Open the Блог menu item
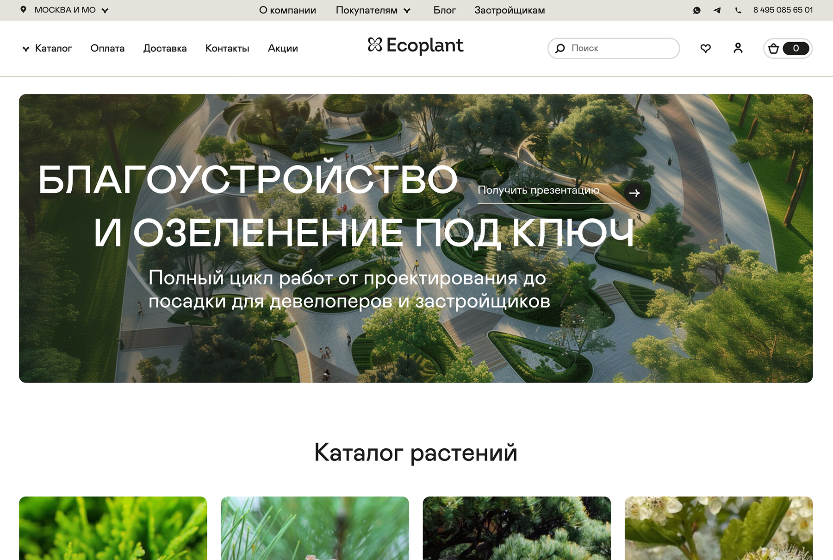 (x=444, y=10)
